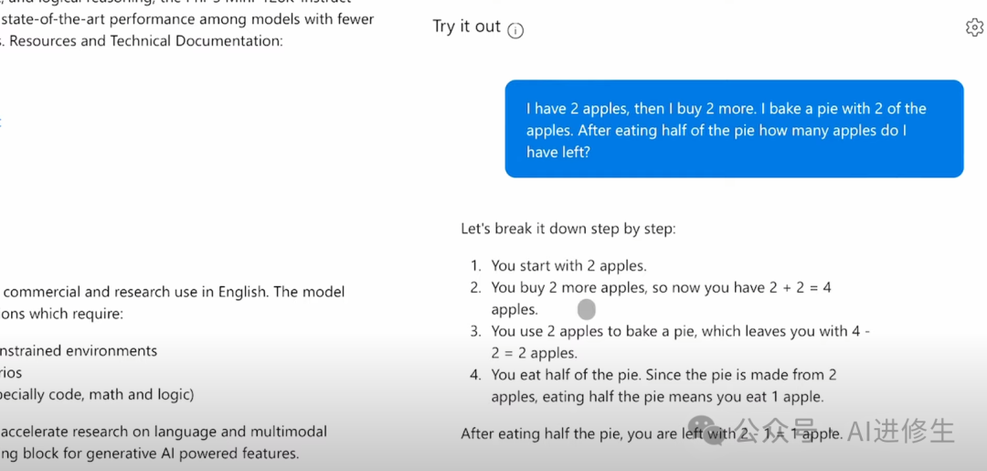Select step 1 "You start with 2 apples"
Viewport: 987px width, 471px height.
568,266
